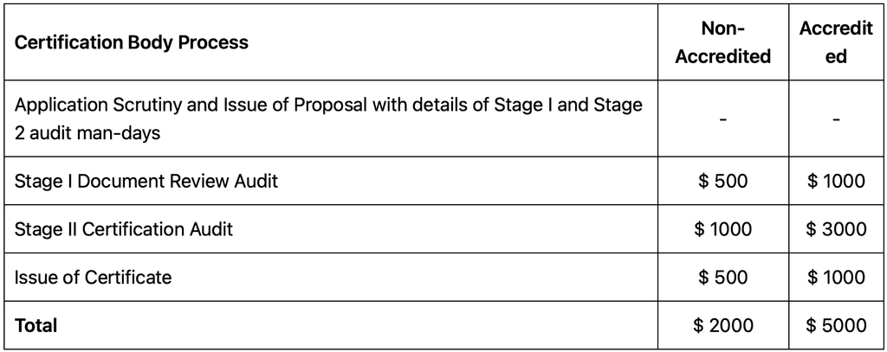
Task: Select the $ 500 Non-Accredited Stage I value
Action: click(723, 181)
